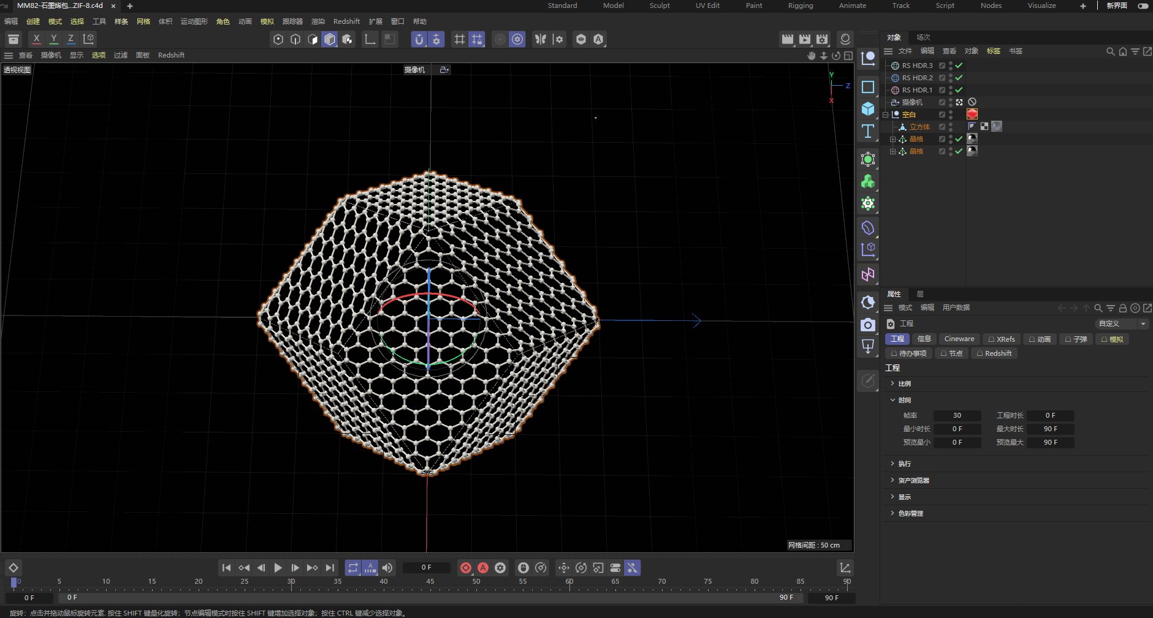Toggle RS HDR.3 enable checkmark
1153x618 pixels.
coord(959,66)
